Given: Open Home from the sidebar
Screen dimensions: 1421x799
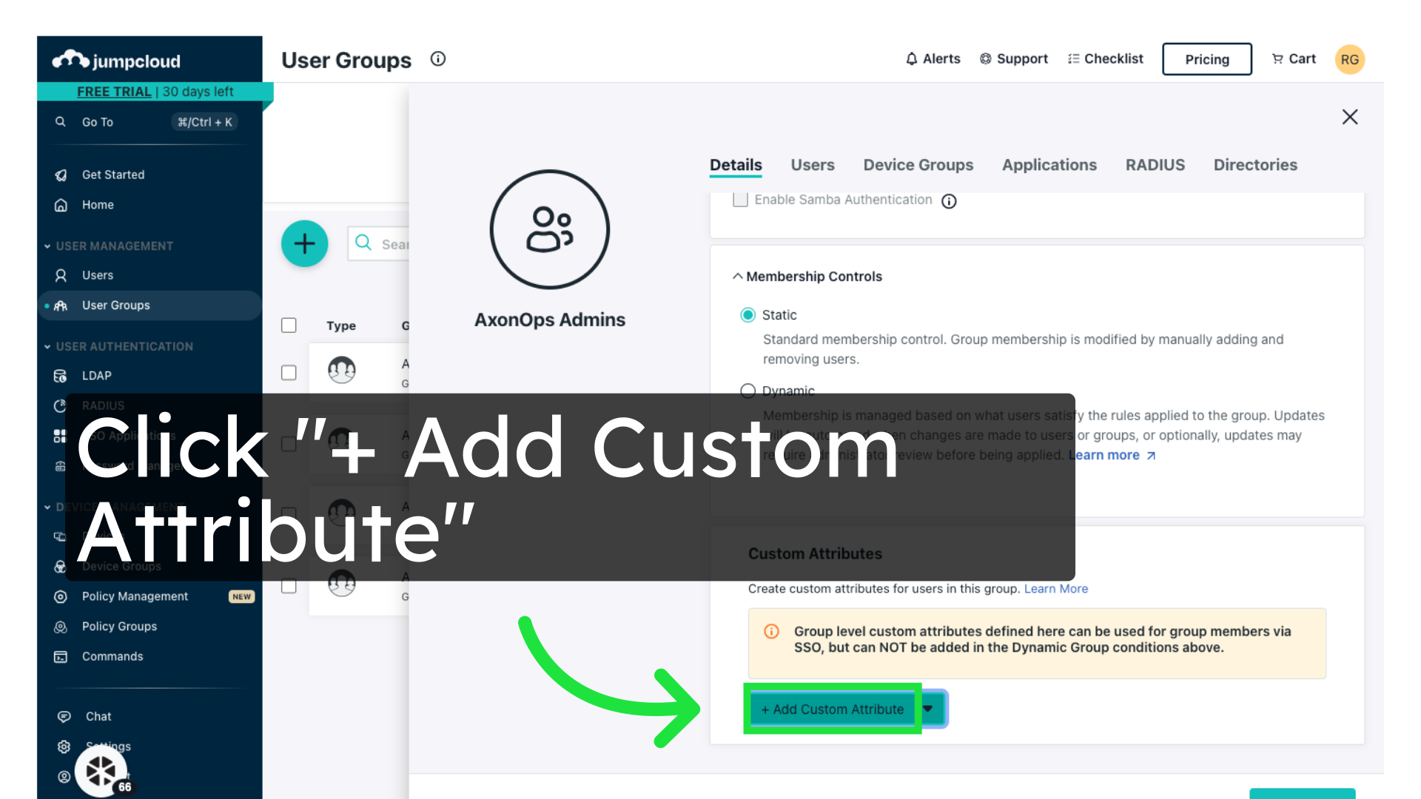Looking at the screenshot, I should coord(98,205).
